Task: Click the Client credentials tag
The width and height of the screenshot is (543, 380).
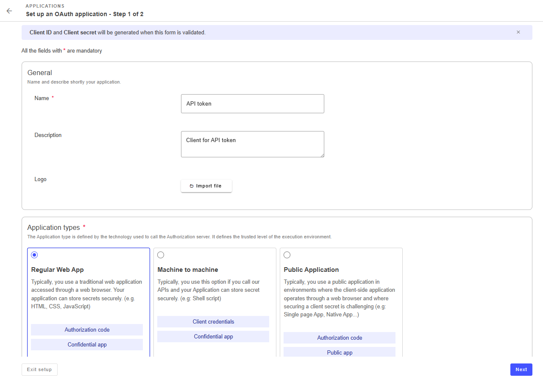Action: (x=213, y=322)
